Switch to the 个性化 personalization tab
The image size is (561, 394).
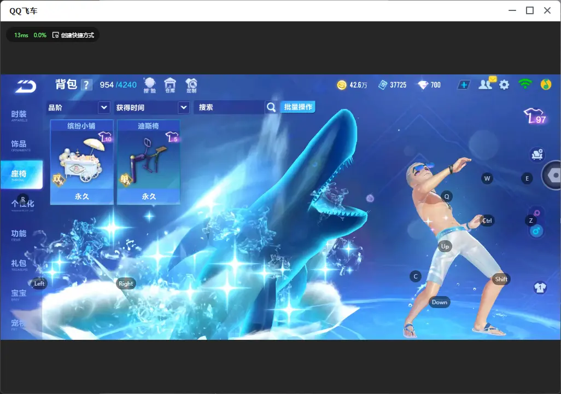(x=21, y=205)
